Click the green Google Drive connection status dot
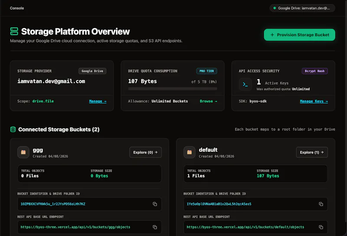347x236 pixels. 275,8
